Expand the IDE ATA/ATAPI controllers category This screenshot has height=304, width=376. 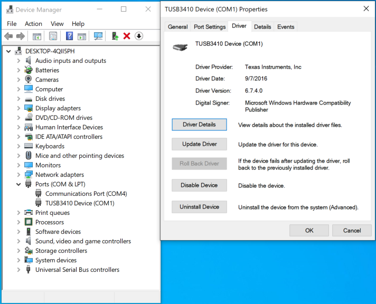(18, 137)
